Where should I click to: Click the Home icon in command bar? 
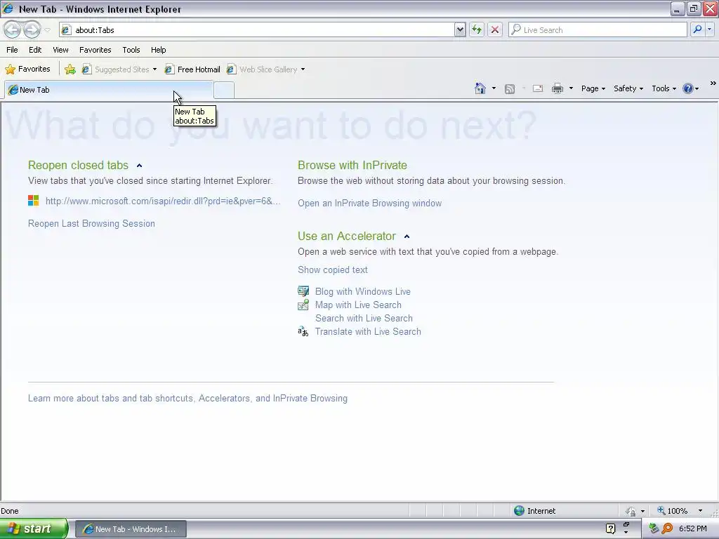480,88
